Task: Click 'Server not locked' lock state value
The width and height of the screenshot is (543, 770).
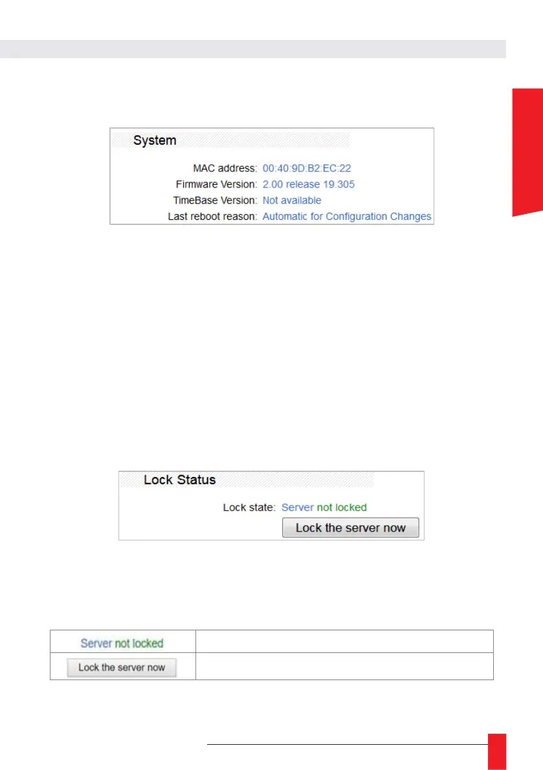Action: (x=324, y=508)
